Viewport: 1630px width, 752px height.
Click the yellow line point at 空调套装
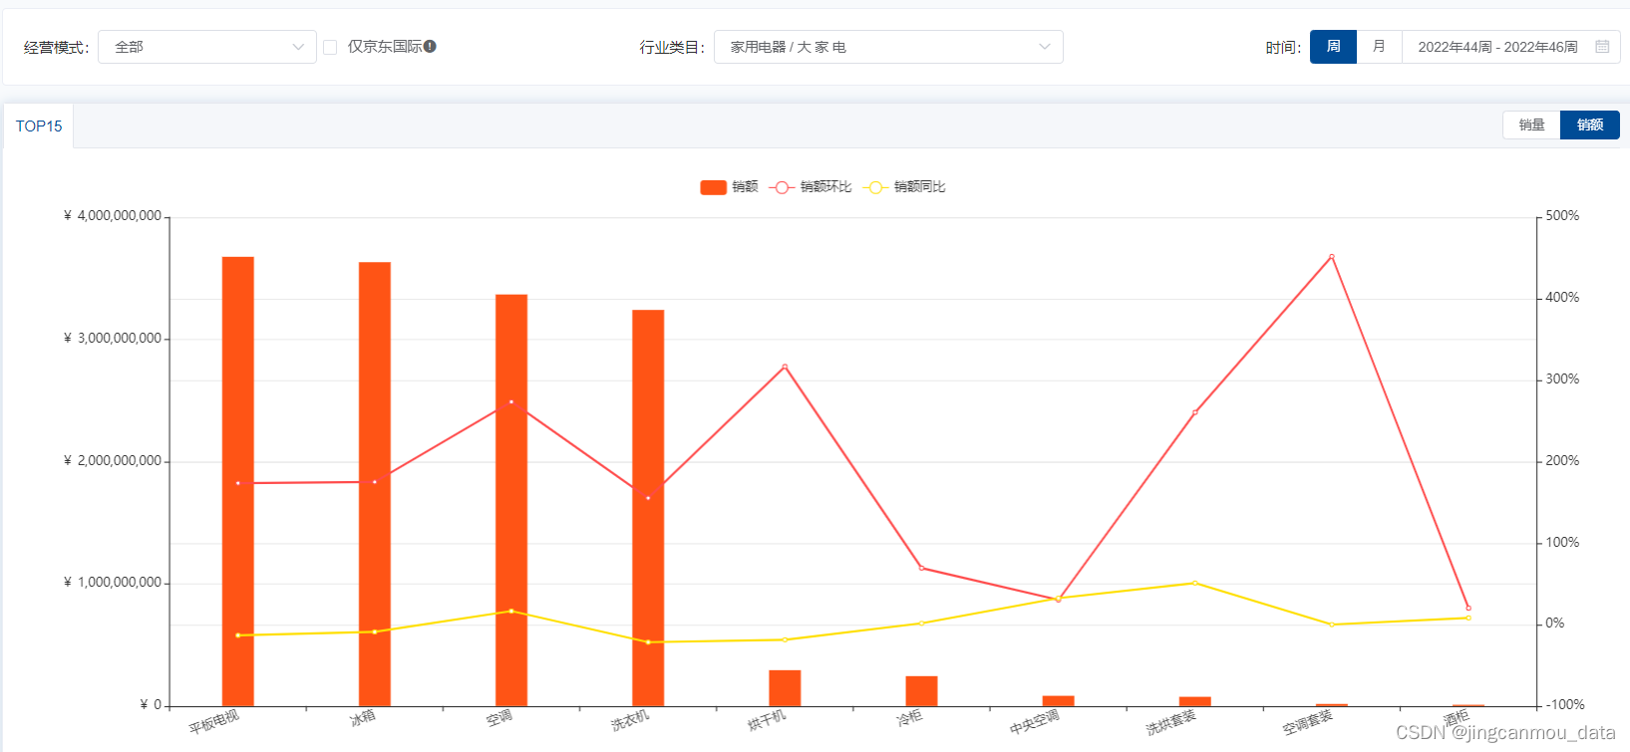(1331, 625)
